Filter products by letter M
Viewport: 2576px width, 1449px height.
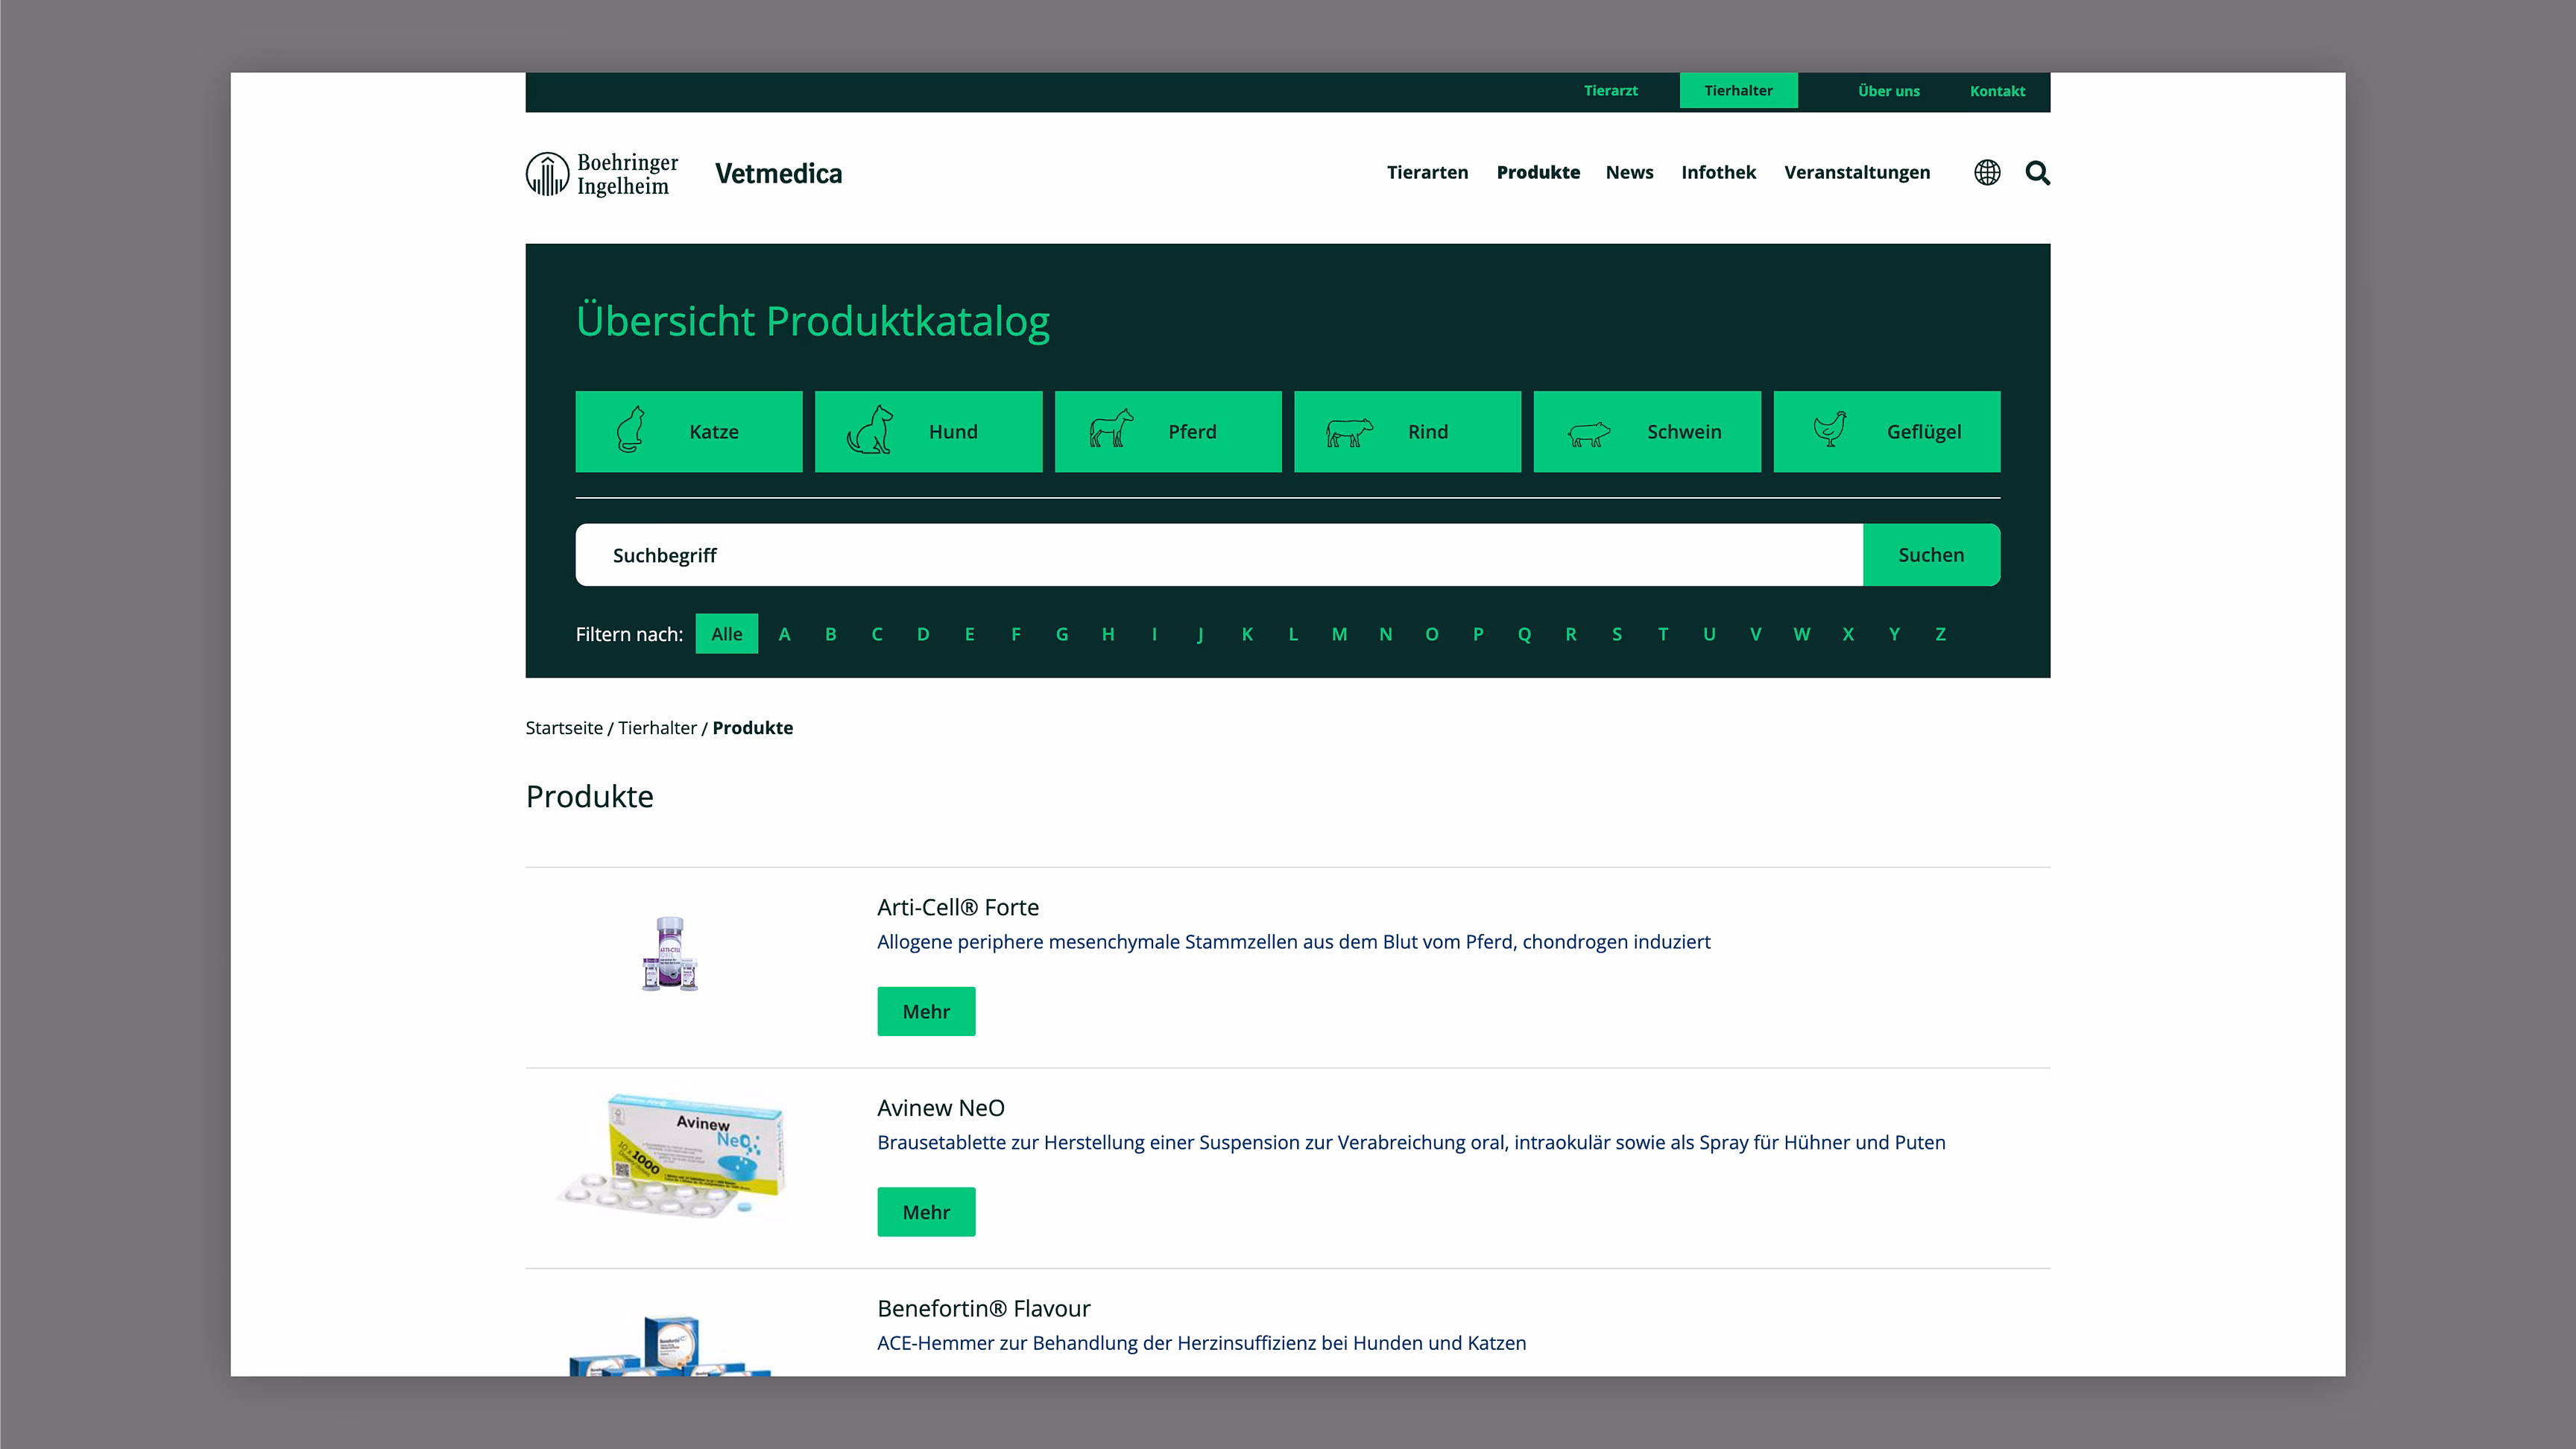click(1339, 634)
